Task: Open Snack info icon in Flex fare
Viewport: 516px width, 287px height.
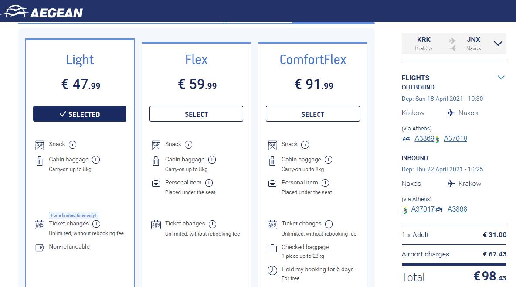Action: (189, 145)
